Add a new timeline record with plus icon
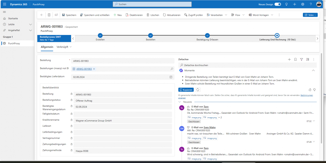 click(x=289, y=59)
